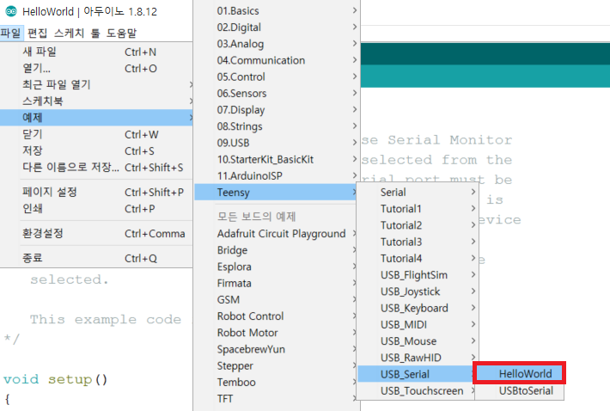Expand the 스케치북 submenu
Viewport: 610px width, 411px height.
[96, 101]
